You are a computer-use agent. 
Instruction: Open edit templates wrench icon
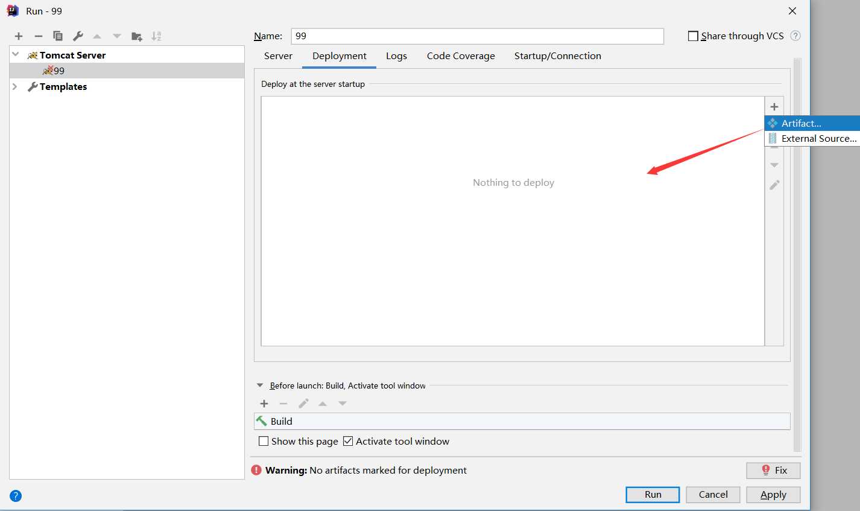click(78, 36)
